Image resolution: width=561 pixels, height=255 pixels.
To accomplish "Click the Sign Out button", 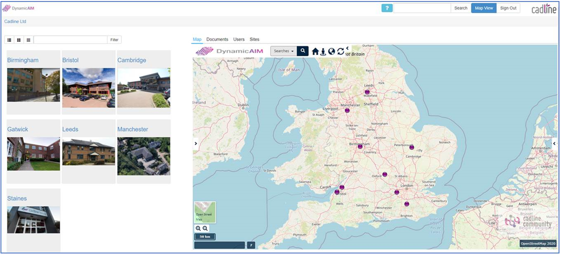I will click(x=509, y=8).
